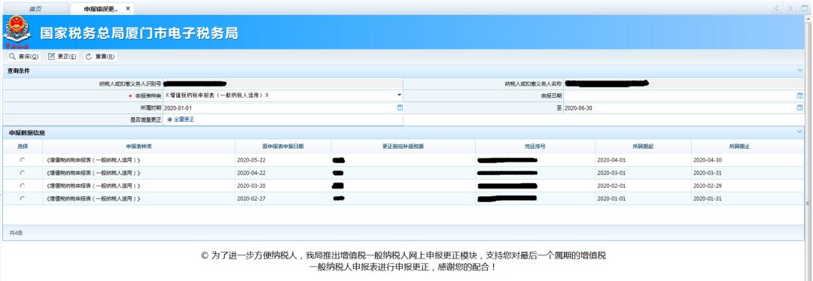
Task: Click the 共4条 record count text
Action: point(16,233)
